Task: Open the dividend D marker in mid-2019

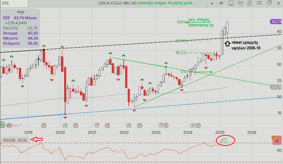Action: (44, 125)
